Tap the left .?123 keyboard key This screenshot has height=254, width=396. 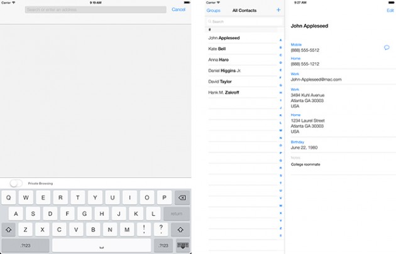(x=25, y=245)
